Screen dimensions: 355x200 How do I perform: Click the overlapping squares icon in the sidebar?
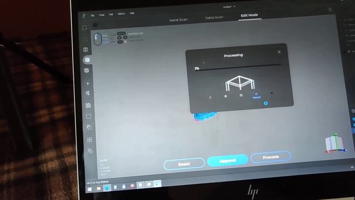click(89, 127)
